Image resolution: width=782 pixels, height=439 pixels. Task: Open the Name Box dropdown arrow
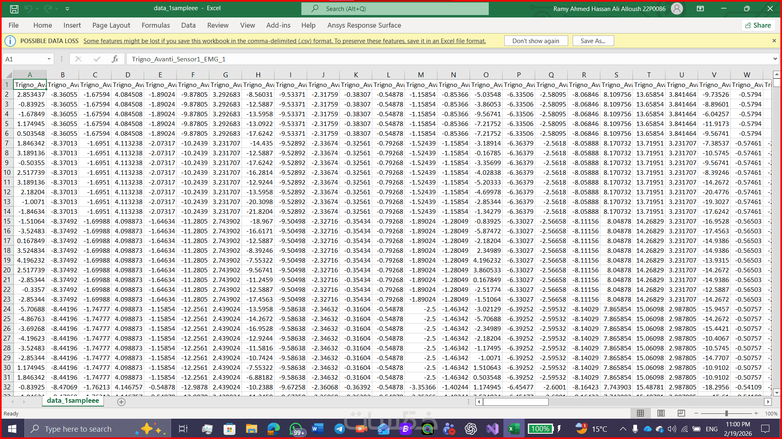49,59
